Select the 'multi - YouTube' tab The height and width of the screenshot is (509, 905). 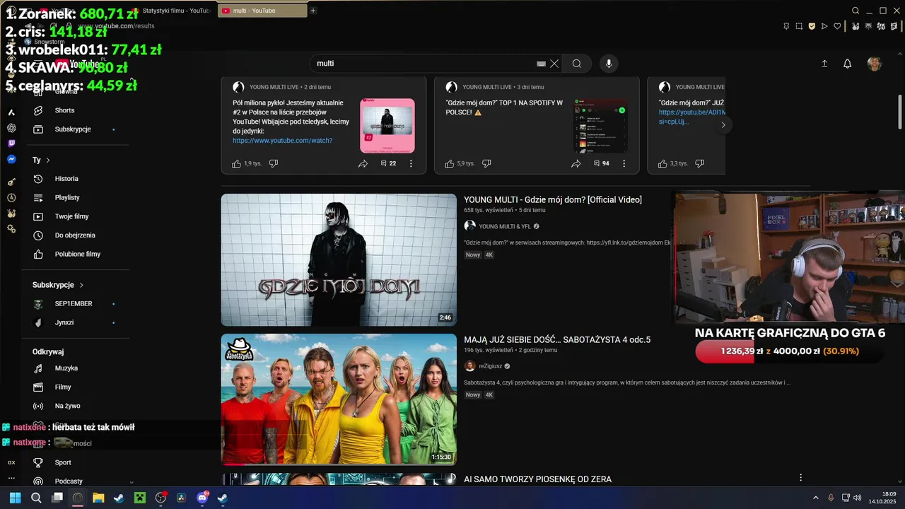[262, 11]
